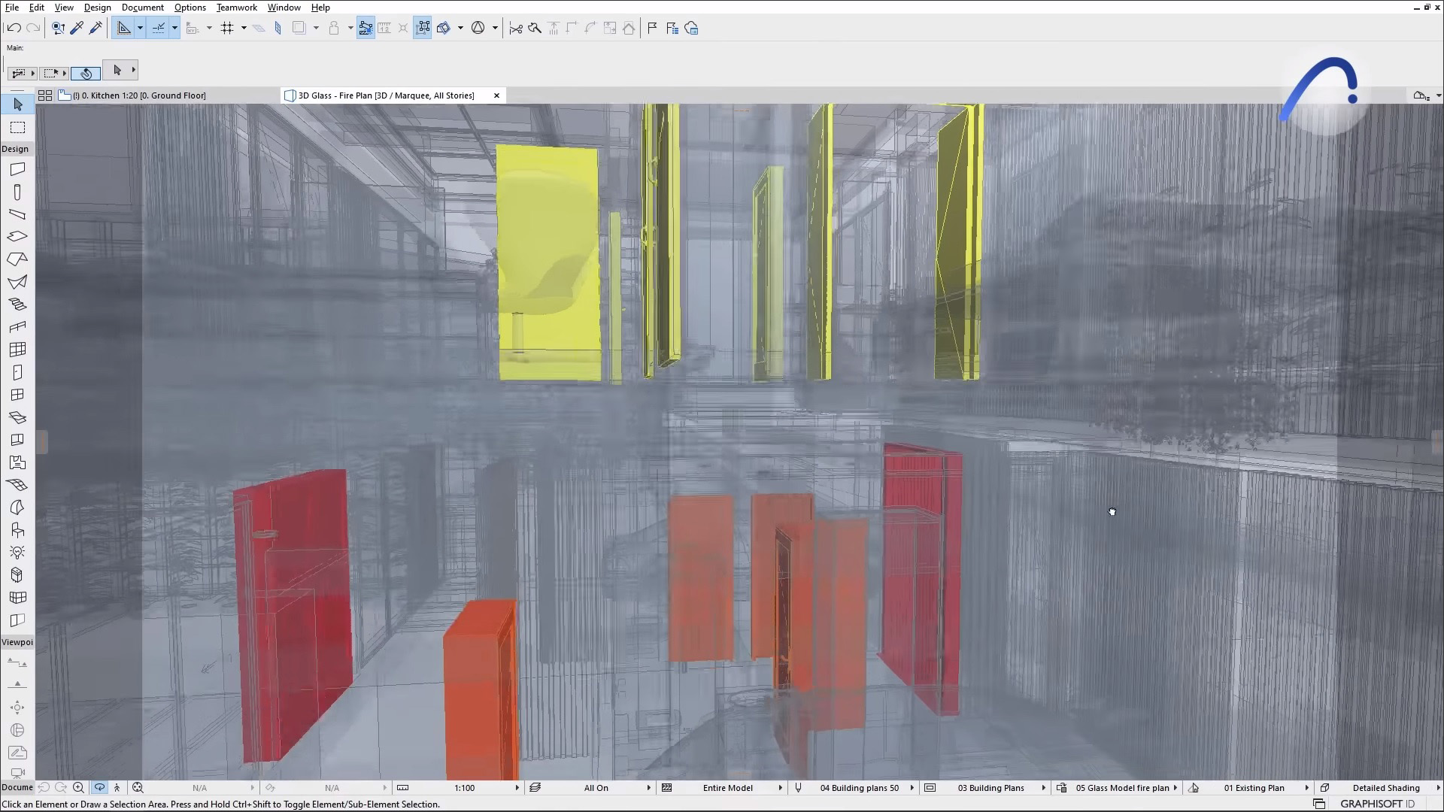Expand Arrow tool geometry method flyout
1444x812 pixels.
point(134,70)
